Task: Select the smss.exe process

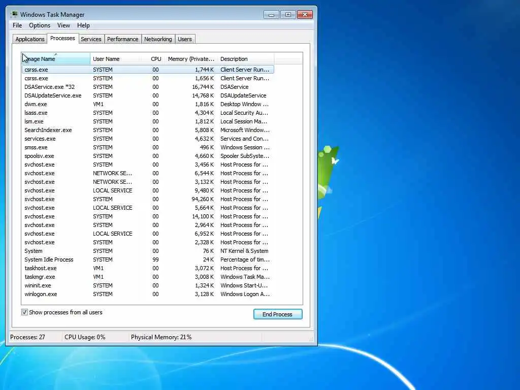Action: click(148, 147)
